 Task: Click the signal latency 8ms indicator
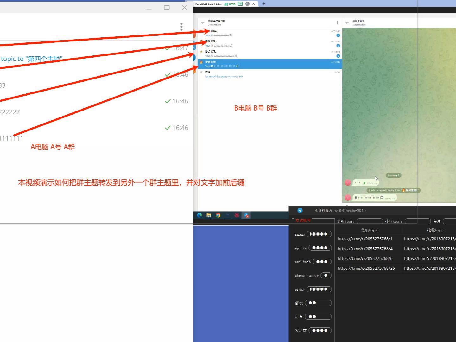(230, 4)
